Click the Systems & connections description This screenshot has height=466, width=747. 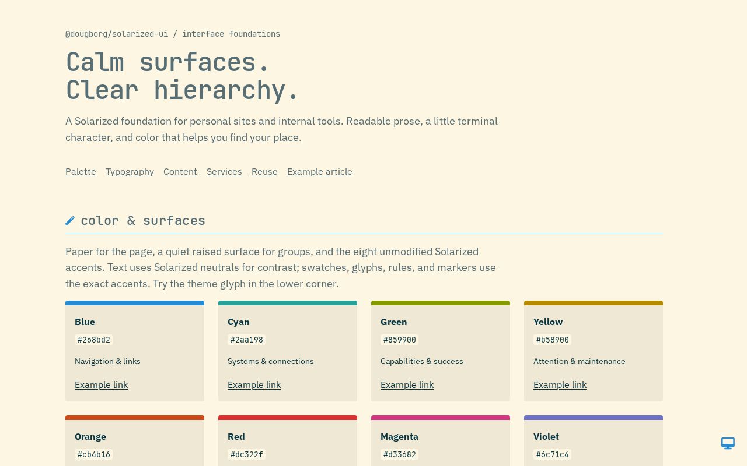pos(270,361)
